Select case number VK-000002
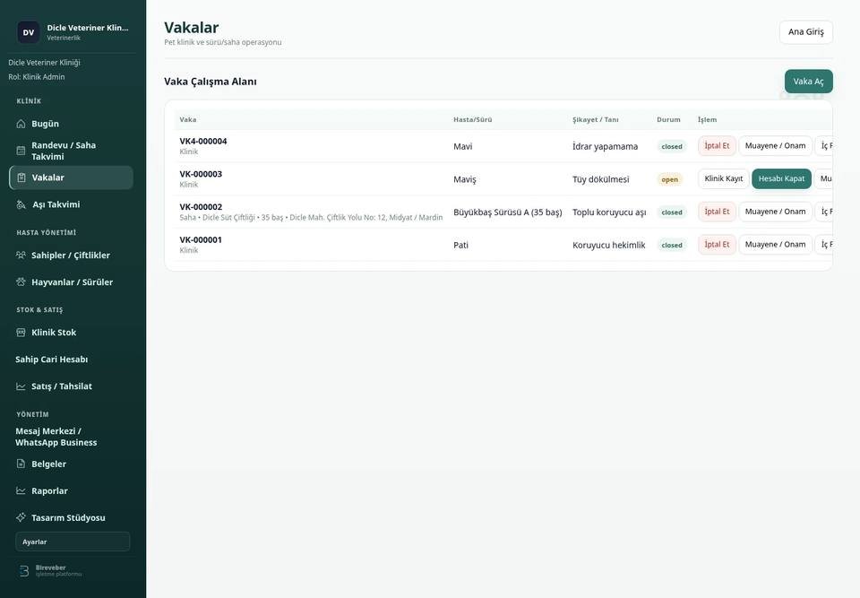The image size is (860, 598). 201,207
